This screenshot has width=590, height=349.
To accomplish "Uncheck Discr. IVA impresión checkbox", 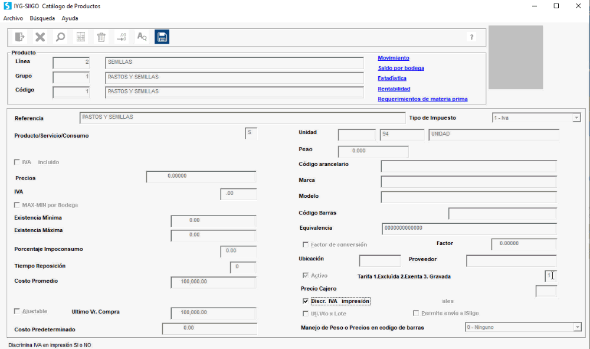I will coord(306,301).
